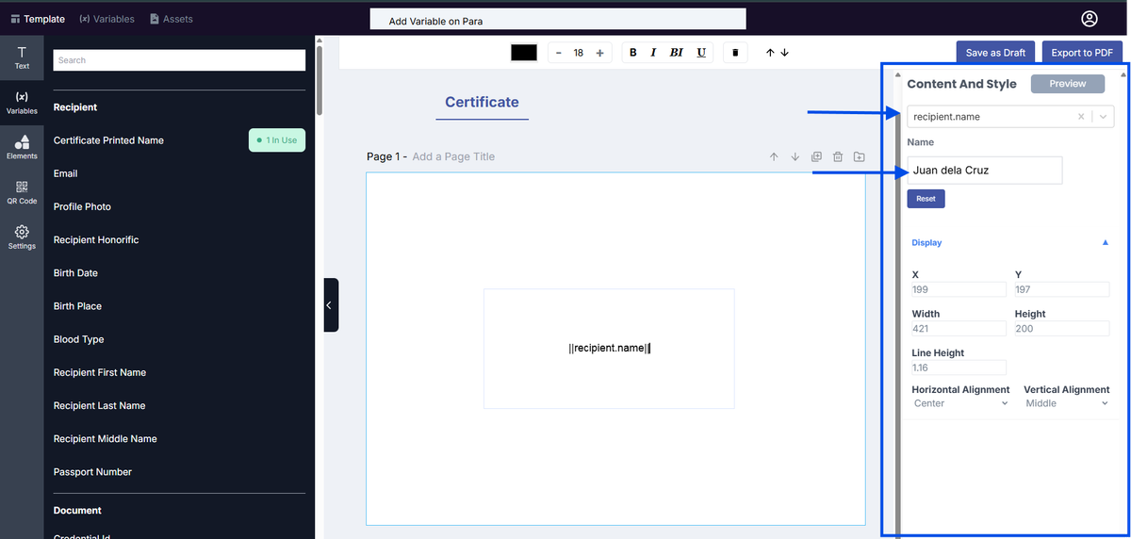This screenshot has height=539, width=1131.
Task: Select the Recipient Middle Name variable
Action: click(106, 438)
